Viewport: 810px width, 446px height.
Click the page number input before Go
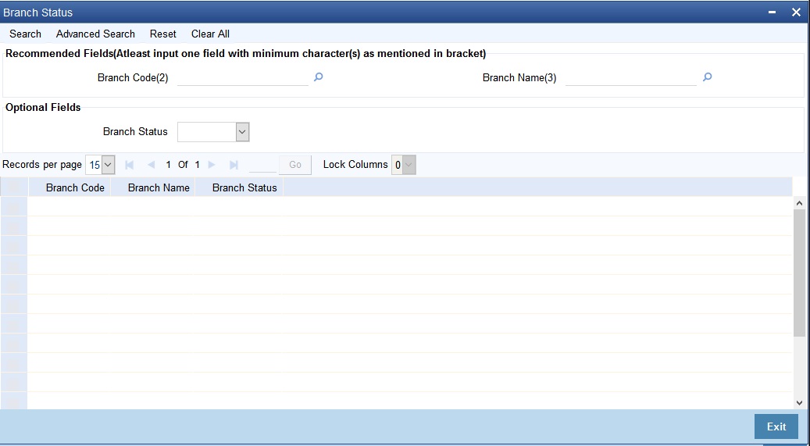(262, 165)
